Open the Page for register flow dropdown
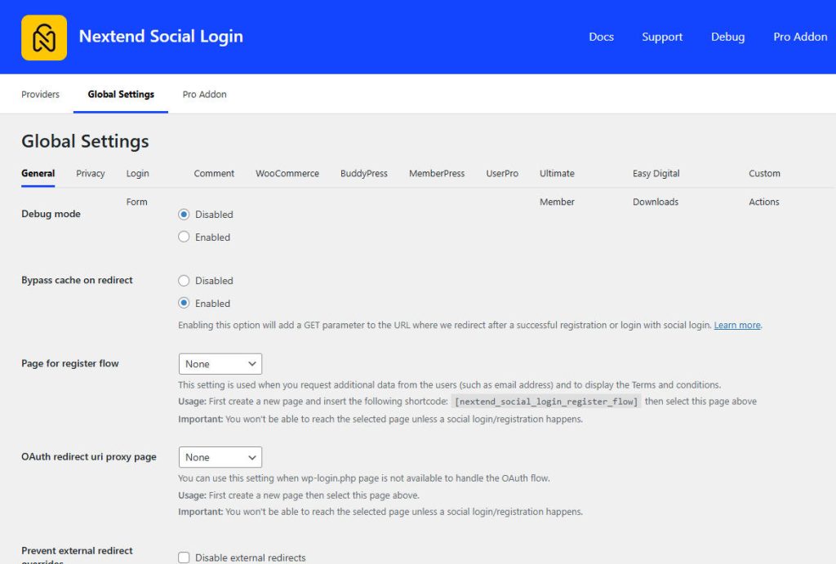This screenshot has width=836, height=564. pyautogui.click(x=220, y=364)
